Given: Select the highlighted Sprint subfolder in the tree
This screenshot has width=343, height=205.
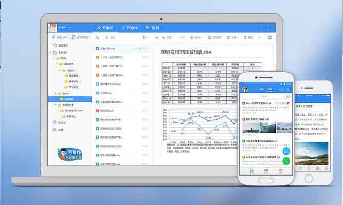Looking at the screenshot, I should coord(70,99).
